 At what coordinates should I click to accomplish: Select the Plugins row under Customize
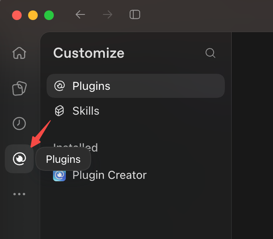click(x=136, y=86)
